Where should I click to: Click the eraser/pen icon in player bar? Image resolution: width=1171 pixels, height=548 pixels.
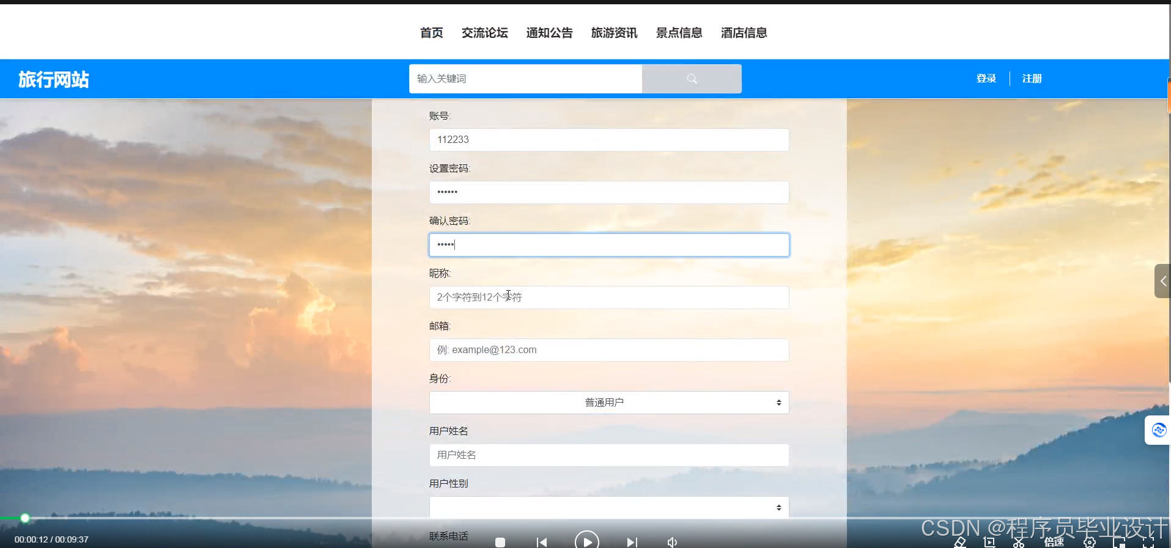960,542
